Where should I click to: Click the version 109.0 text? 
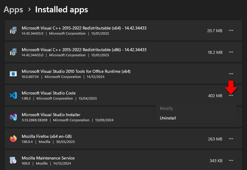pos(26,163)
